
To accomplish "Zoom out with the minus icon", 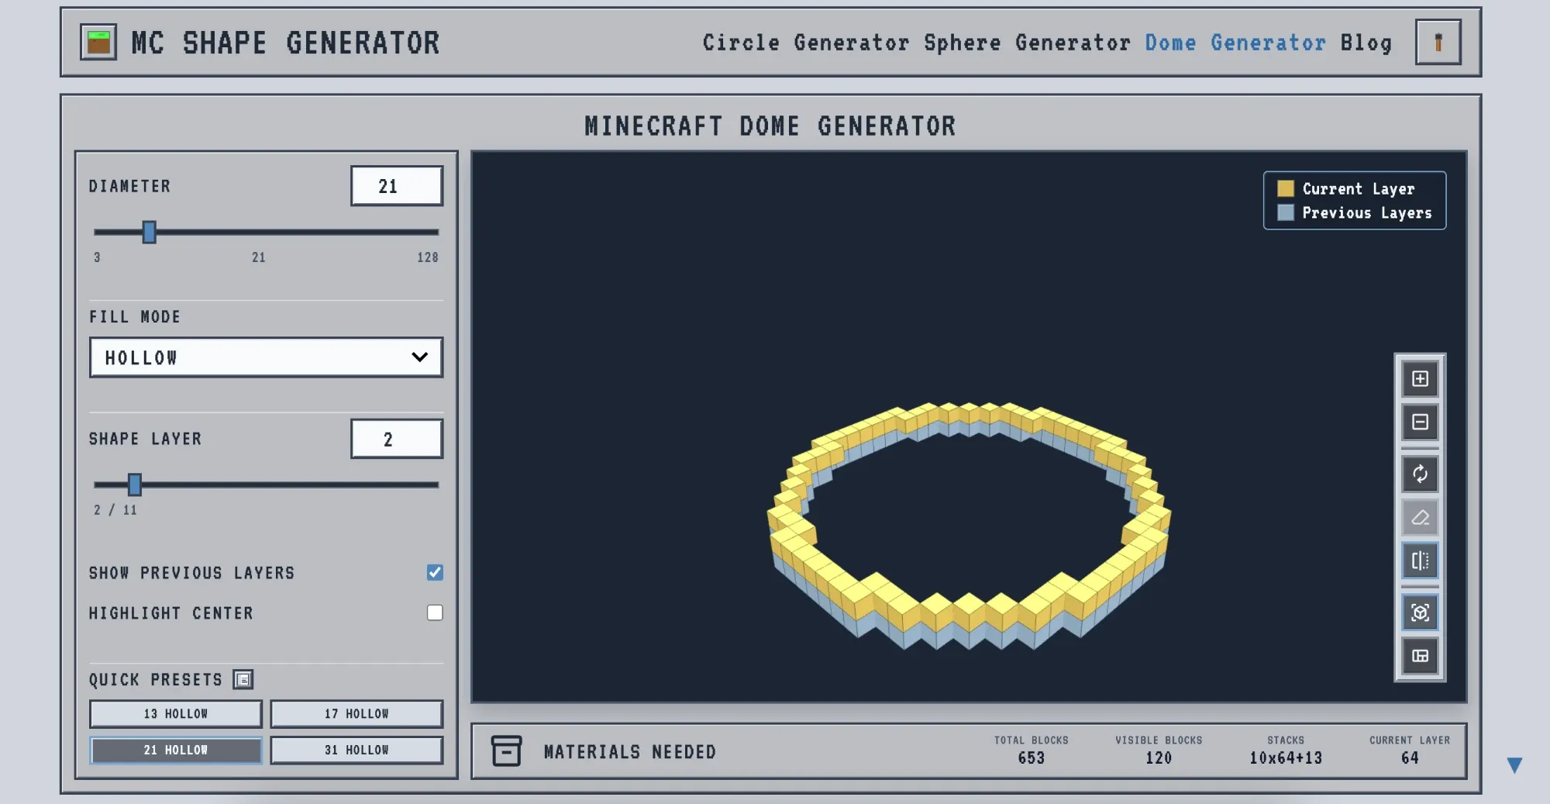I will pos(1420,423).
